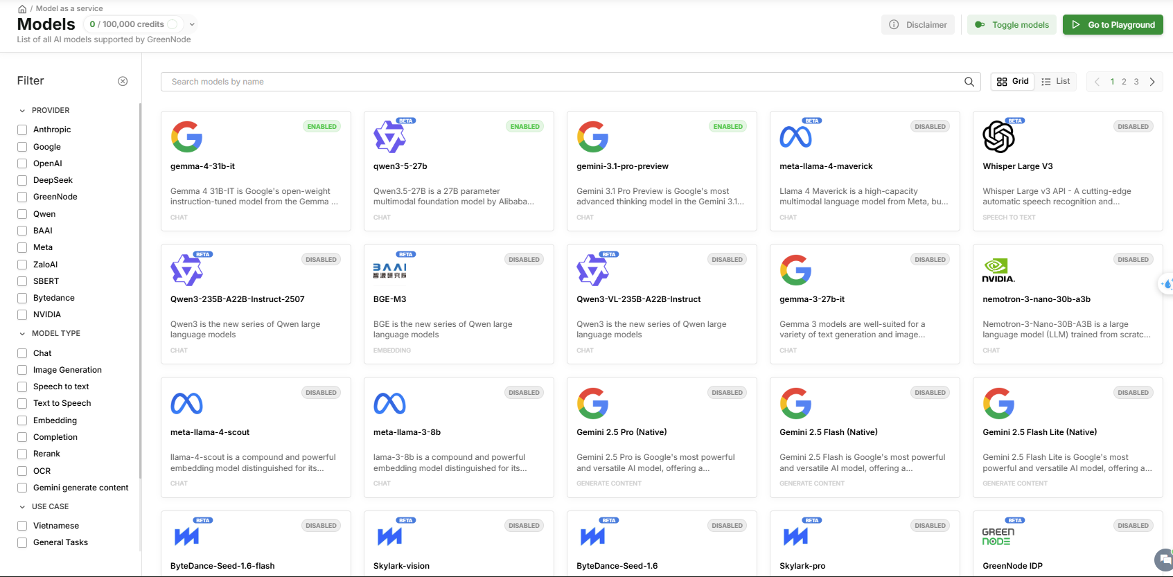Click the ByteDance logo on Skylark-pro card
This screenshot has height=577, width=1173.
(x=796, y=536)
